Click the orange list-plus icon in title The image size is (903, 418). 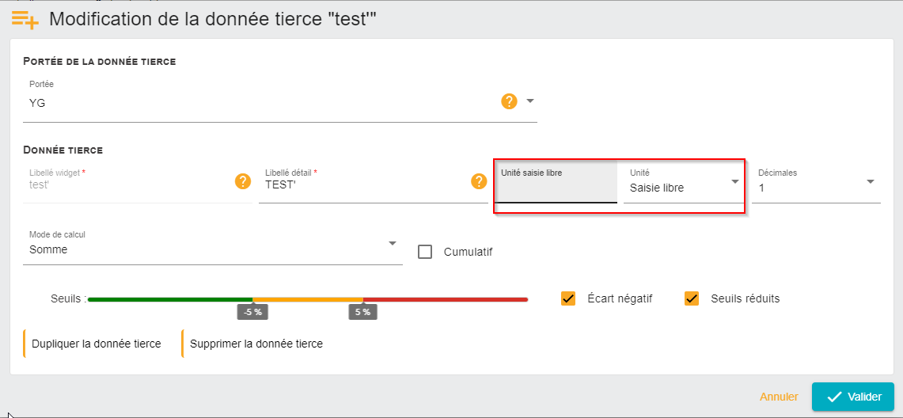(25, 19)
